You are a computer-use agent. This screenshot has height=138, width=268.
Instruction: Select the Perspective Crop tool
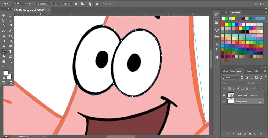pyautogui.click(x=4, y=26)
